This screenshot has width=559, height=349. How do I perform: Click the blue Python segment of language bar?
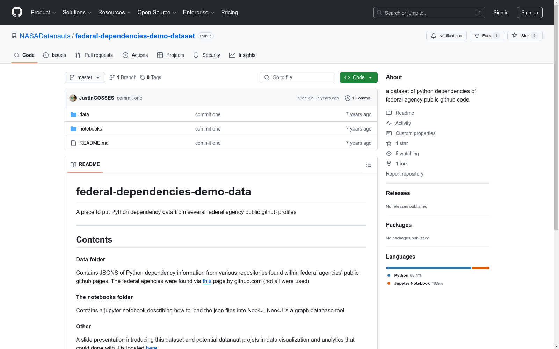coord(429,268)
